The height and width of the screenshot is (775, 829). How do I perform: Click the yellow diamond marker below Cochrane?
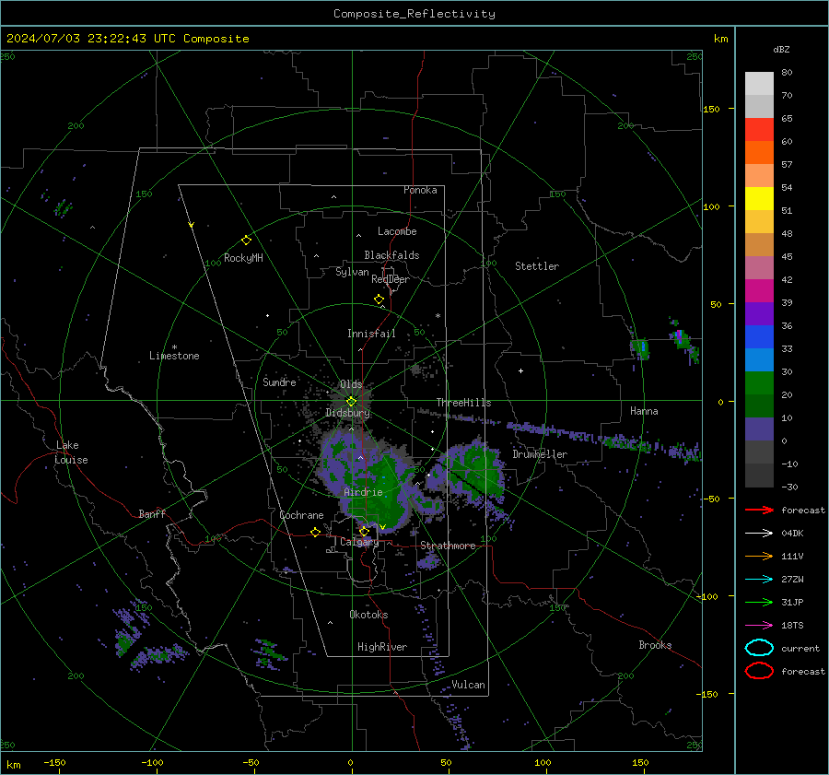(x=315, y=533)
